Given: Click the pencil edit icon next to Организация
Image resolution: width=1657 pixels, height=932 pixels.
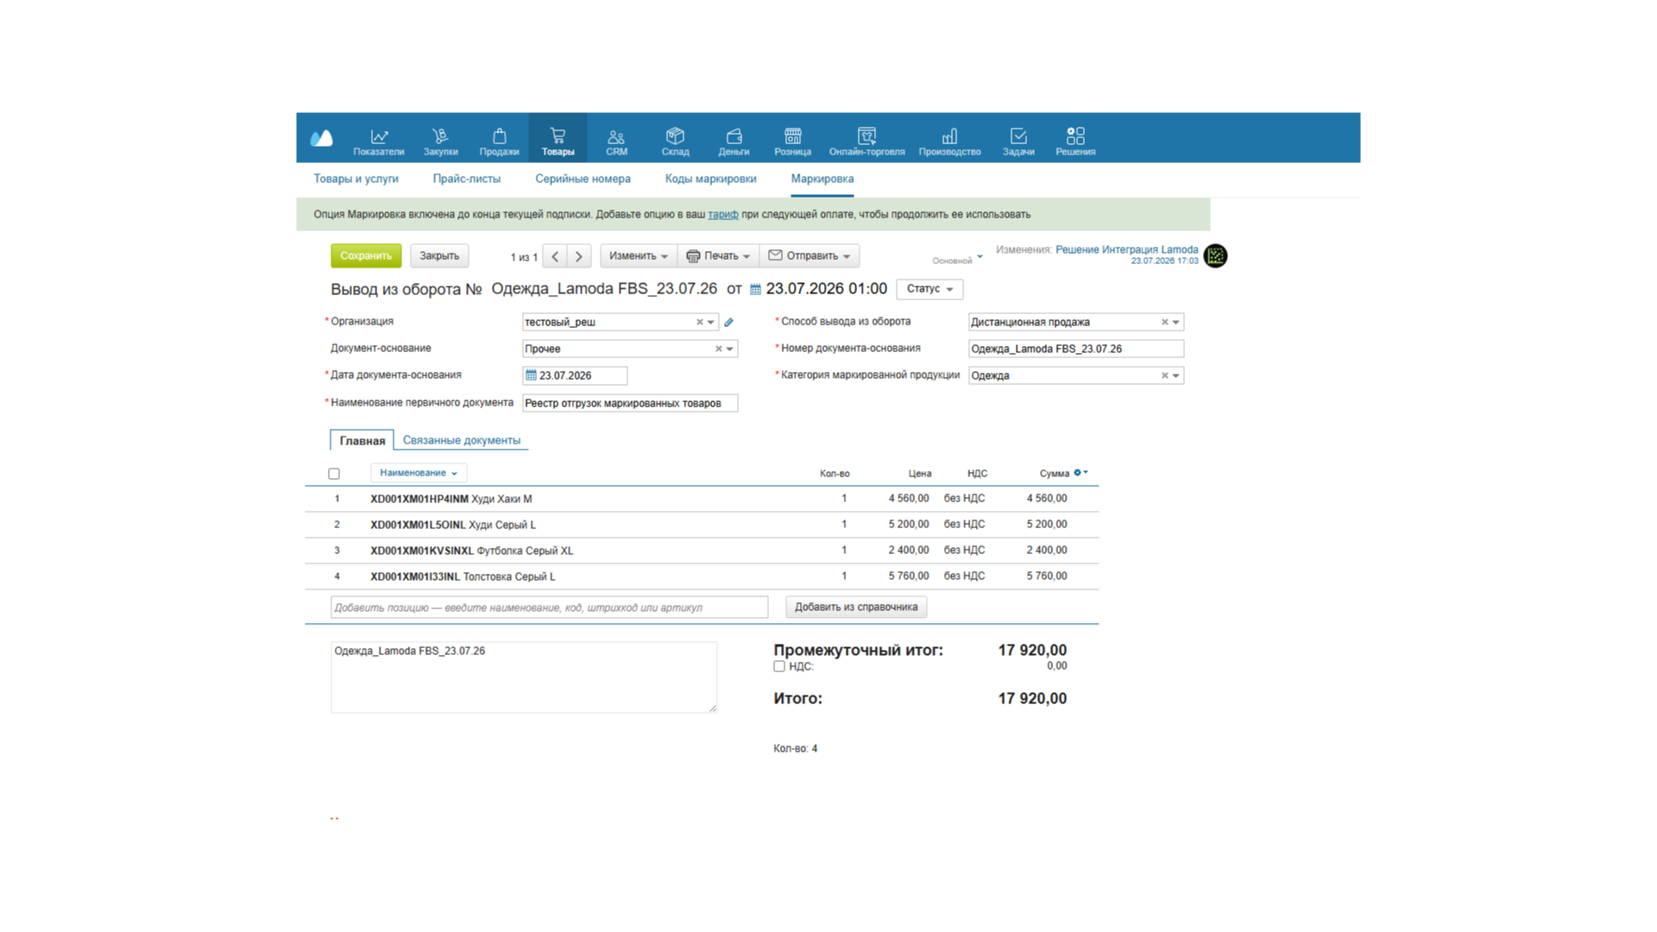Looking at the screenshot, I should (728, 322).
